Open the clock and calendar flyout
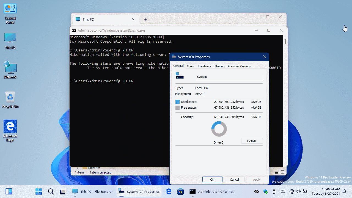 326,191
